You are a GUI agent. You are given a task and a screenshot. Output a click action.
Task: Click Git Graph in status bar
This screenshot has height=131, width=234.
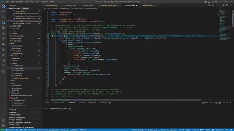point(65,130)
